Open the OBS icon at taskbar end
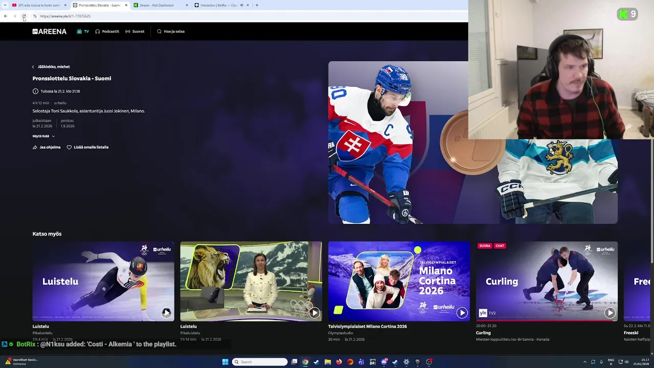The width and height of the screenshot is (654, 368). [429, 362]
